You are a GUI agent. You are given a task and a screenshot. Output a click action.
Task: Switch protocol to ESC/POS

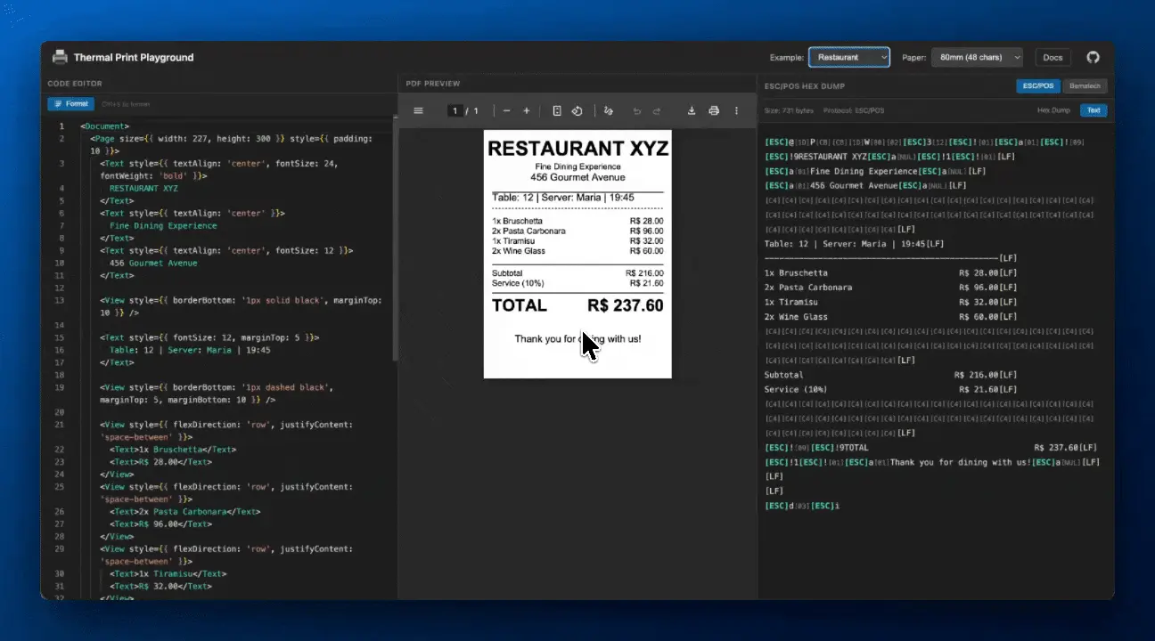tap(1037, 86)
